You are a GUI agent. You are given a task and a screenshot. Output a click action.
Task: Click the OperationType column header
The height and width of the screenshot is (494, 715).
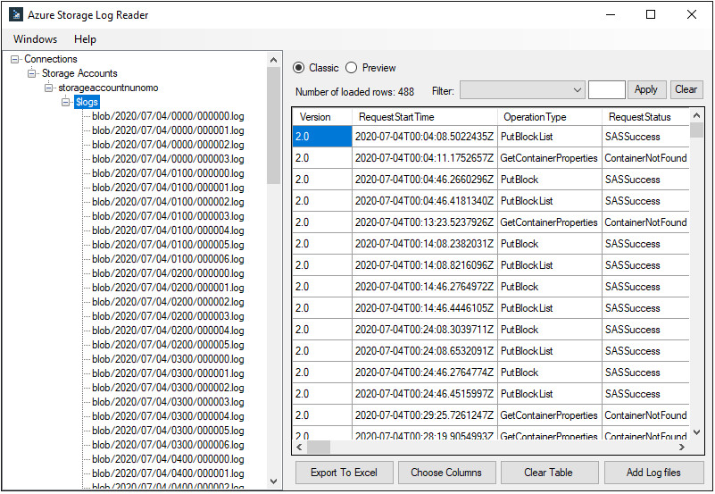(x=550, y=117)
